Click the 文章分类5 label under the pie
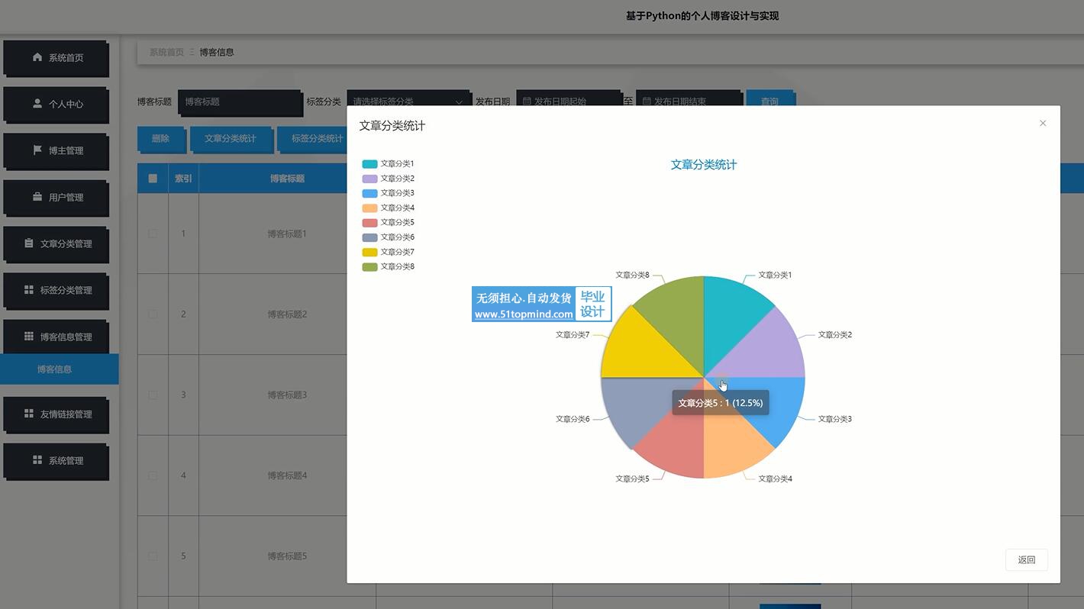 (x=632, y=479)
